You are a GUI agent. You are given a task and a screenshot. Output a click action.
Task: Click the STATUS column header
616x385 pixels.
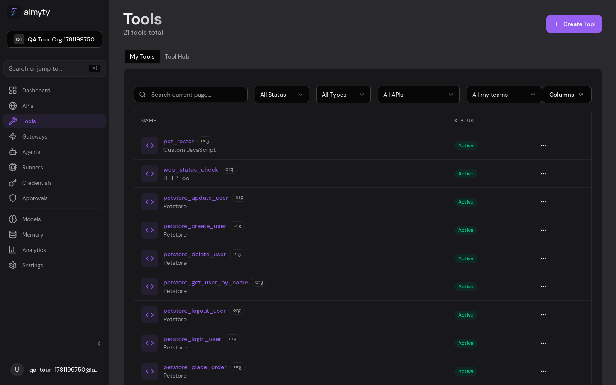point(464,121)
